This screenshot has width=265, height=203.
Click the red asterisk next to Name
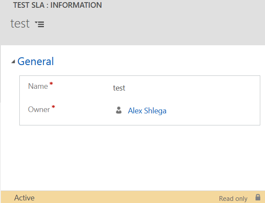(x=51, y=84)
